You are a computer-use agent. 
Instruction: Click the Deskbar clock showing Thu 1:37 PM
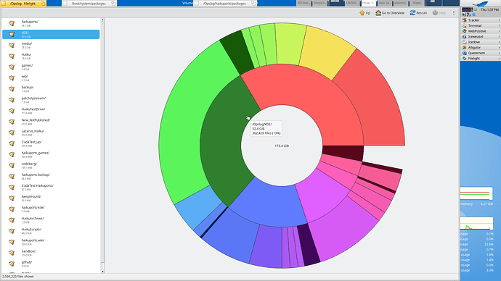pos(489,10)
